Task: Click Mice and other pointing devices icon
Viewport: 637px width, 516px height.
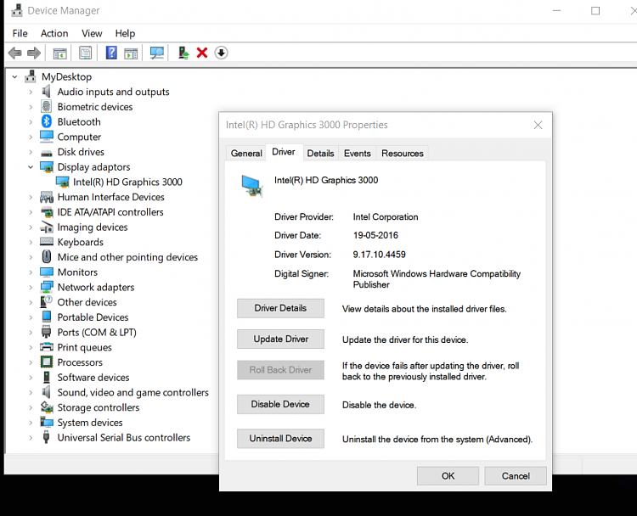Action: (47, 256)
